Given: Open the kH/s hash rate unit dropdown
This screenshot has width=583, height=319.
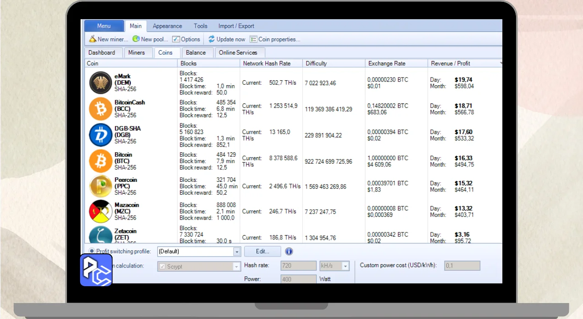Looking at the screenshot, I should (x=345, y=266).
